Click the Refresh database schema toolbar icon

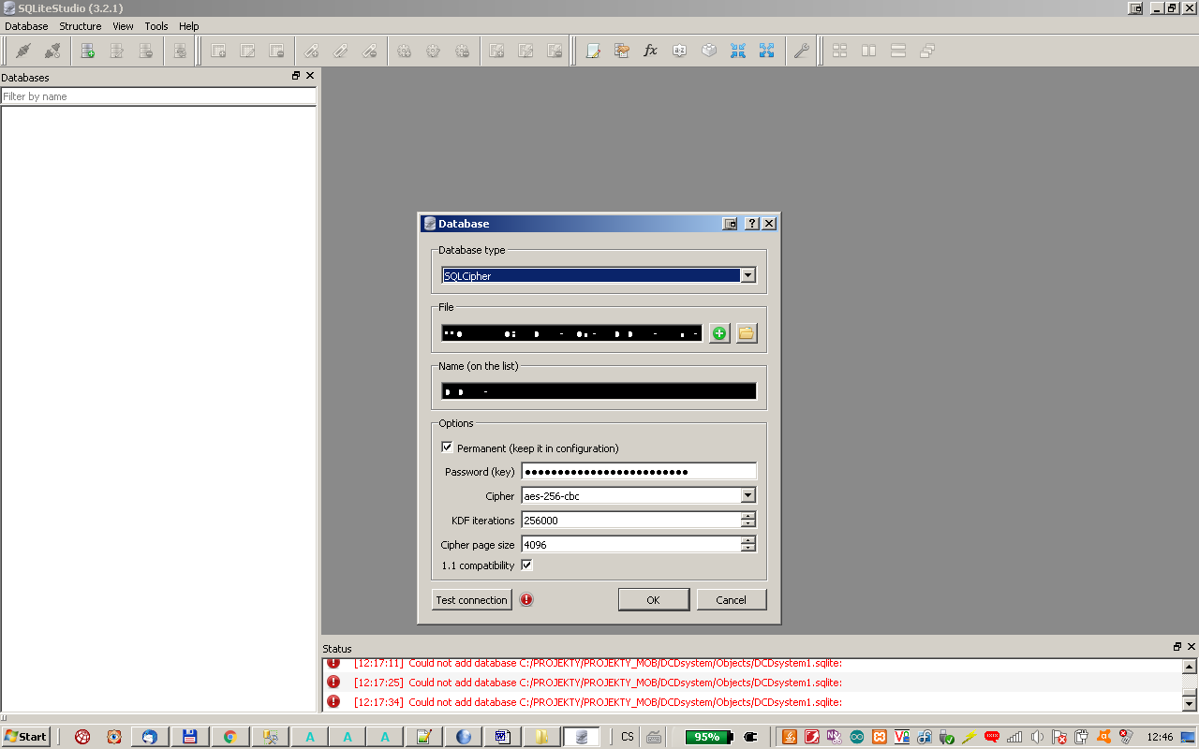click(x=180, y=51)
